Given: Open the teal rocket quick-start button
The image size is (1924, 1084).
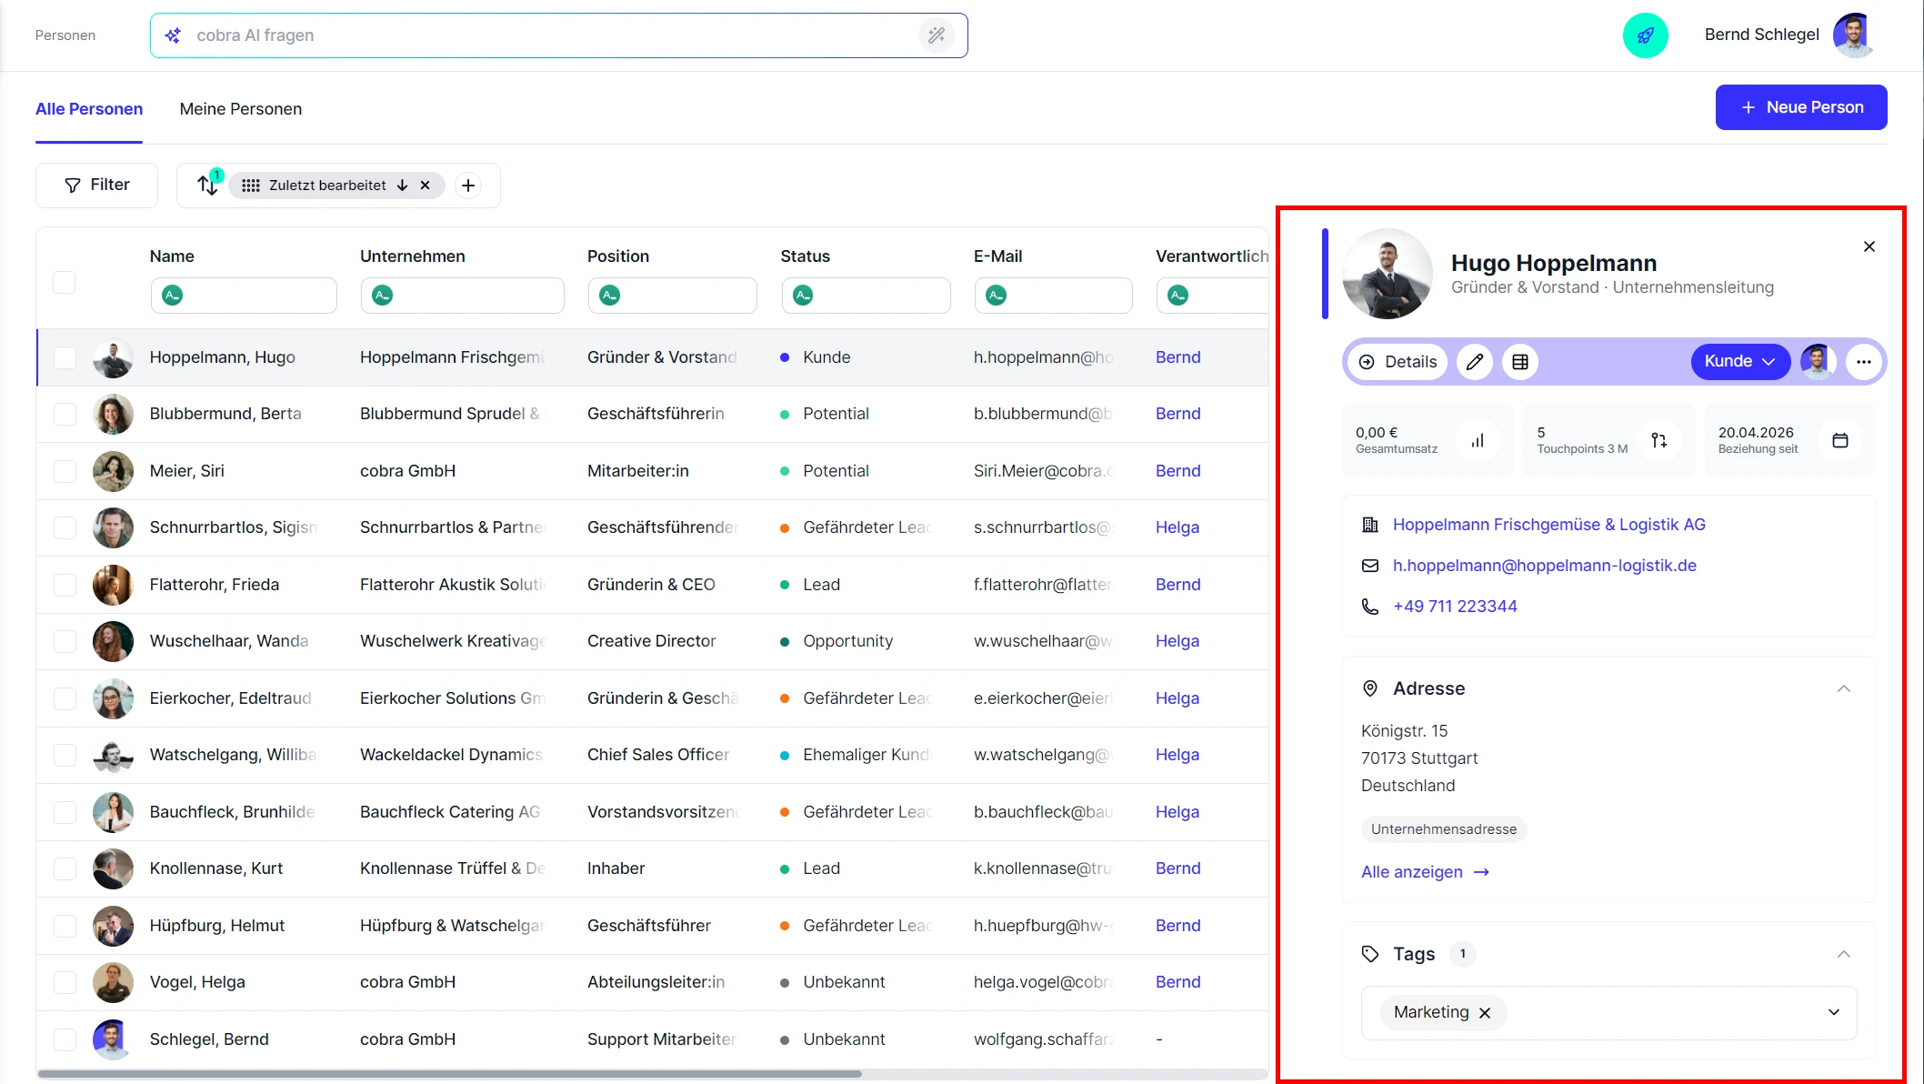Looking at the screenshot, I should 1645,35.
